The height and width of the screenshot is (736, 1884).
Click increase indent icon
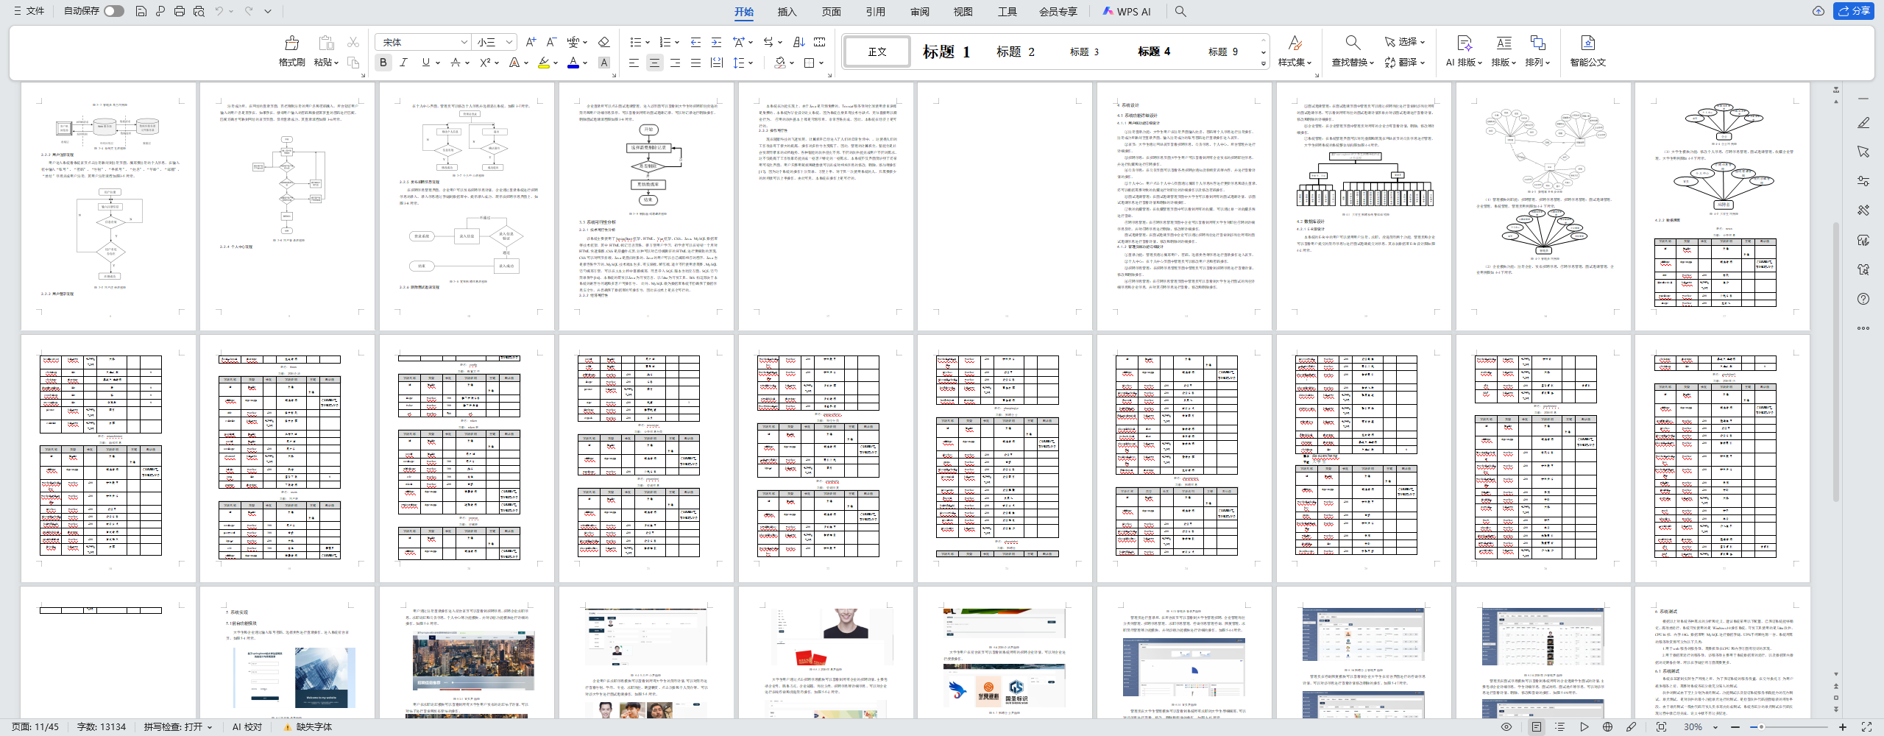pos(716,42)
